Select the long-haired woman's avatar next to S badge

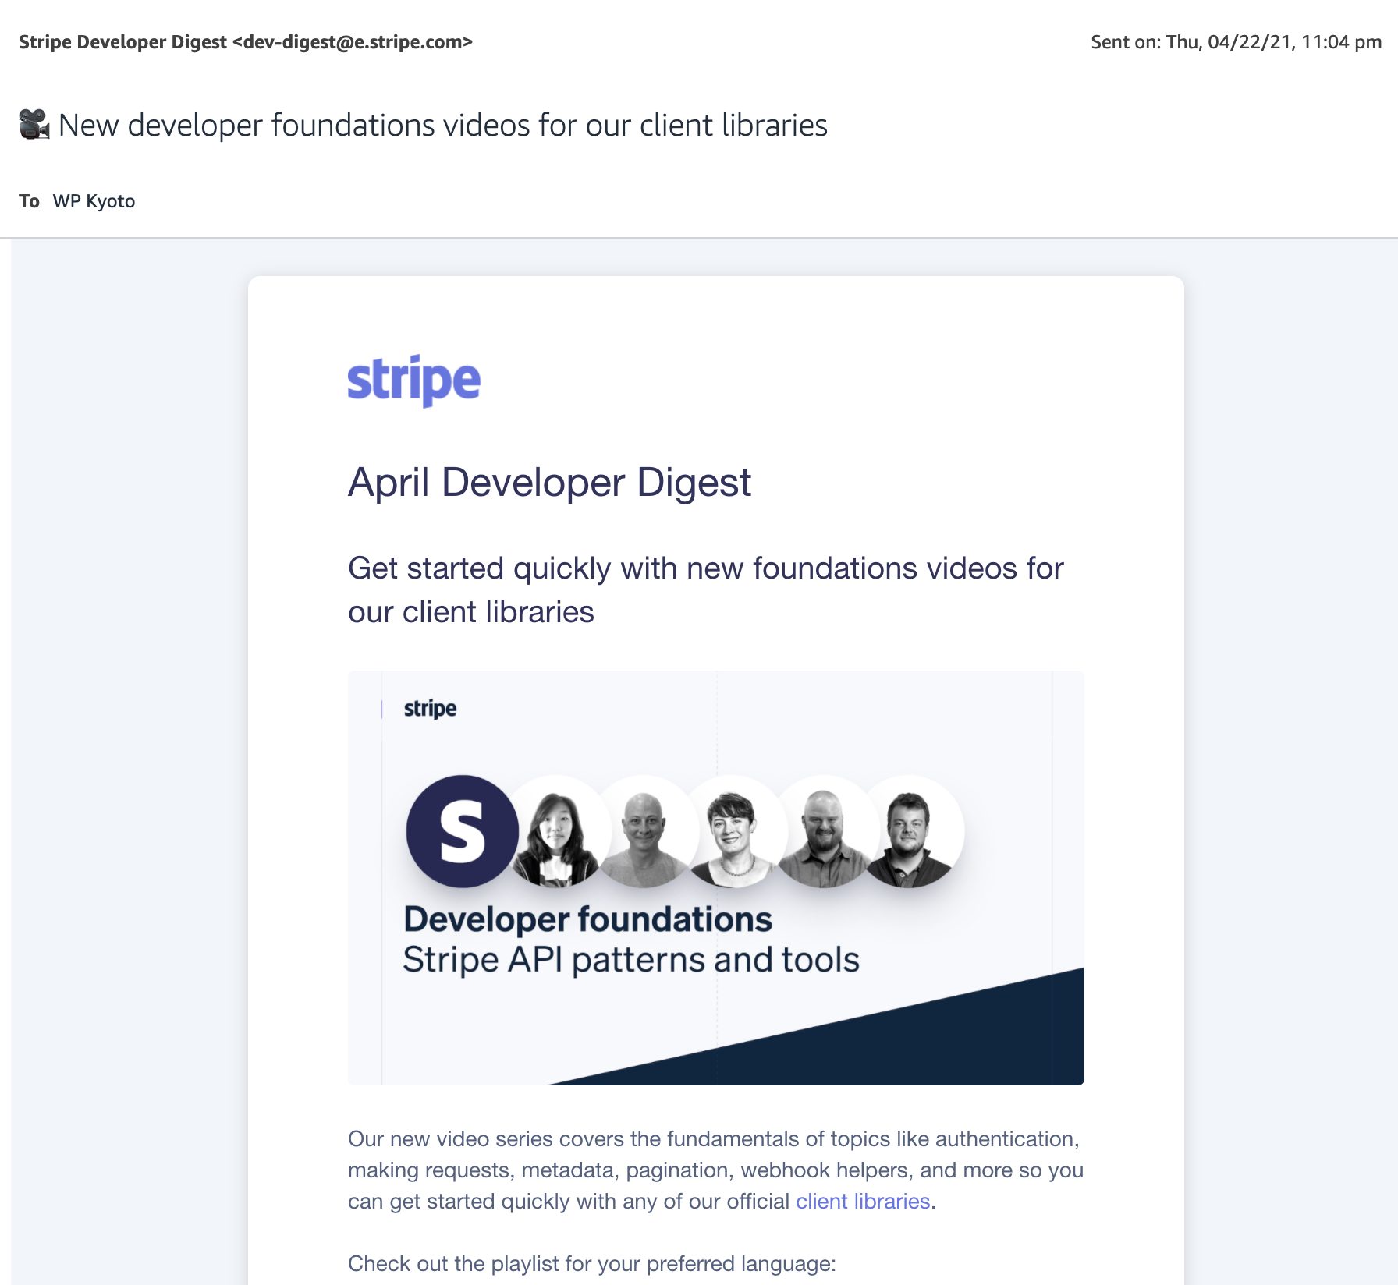point(557,834)
